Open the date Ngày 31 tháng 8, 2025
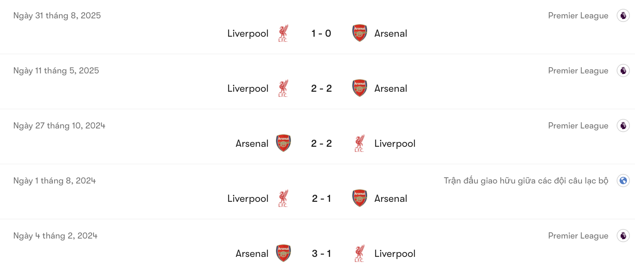635x273 pixels. (57, 15)
